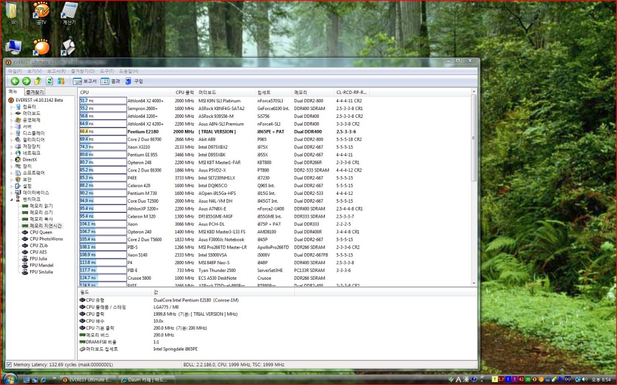Toggle Memory Latency status bar checkbox
The image size is (617, 385).
(x=9, y=365)
